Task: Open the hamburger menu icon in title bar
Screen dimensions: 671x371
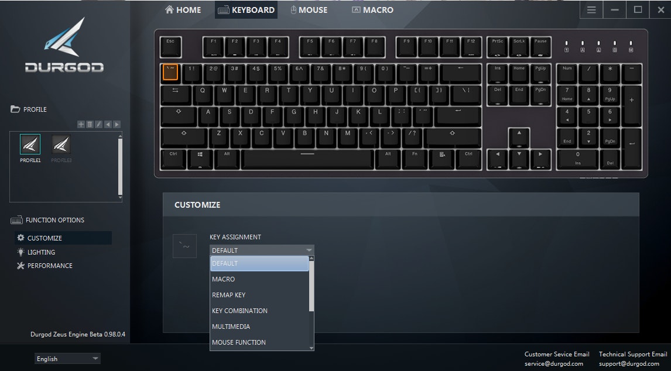Action: pyautogui.click(x=591, y=10)
